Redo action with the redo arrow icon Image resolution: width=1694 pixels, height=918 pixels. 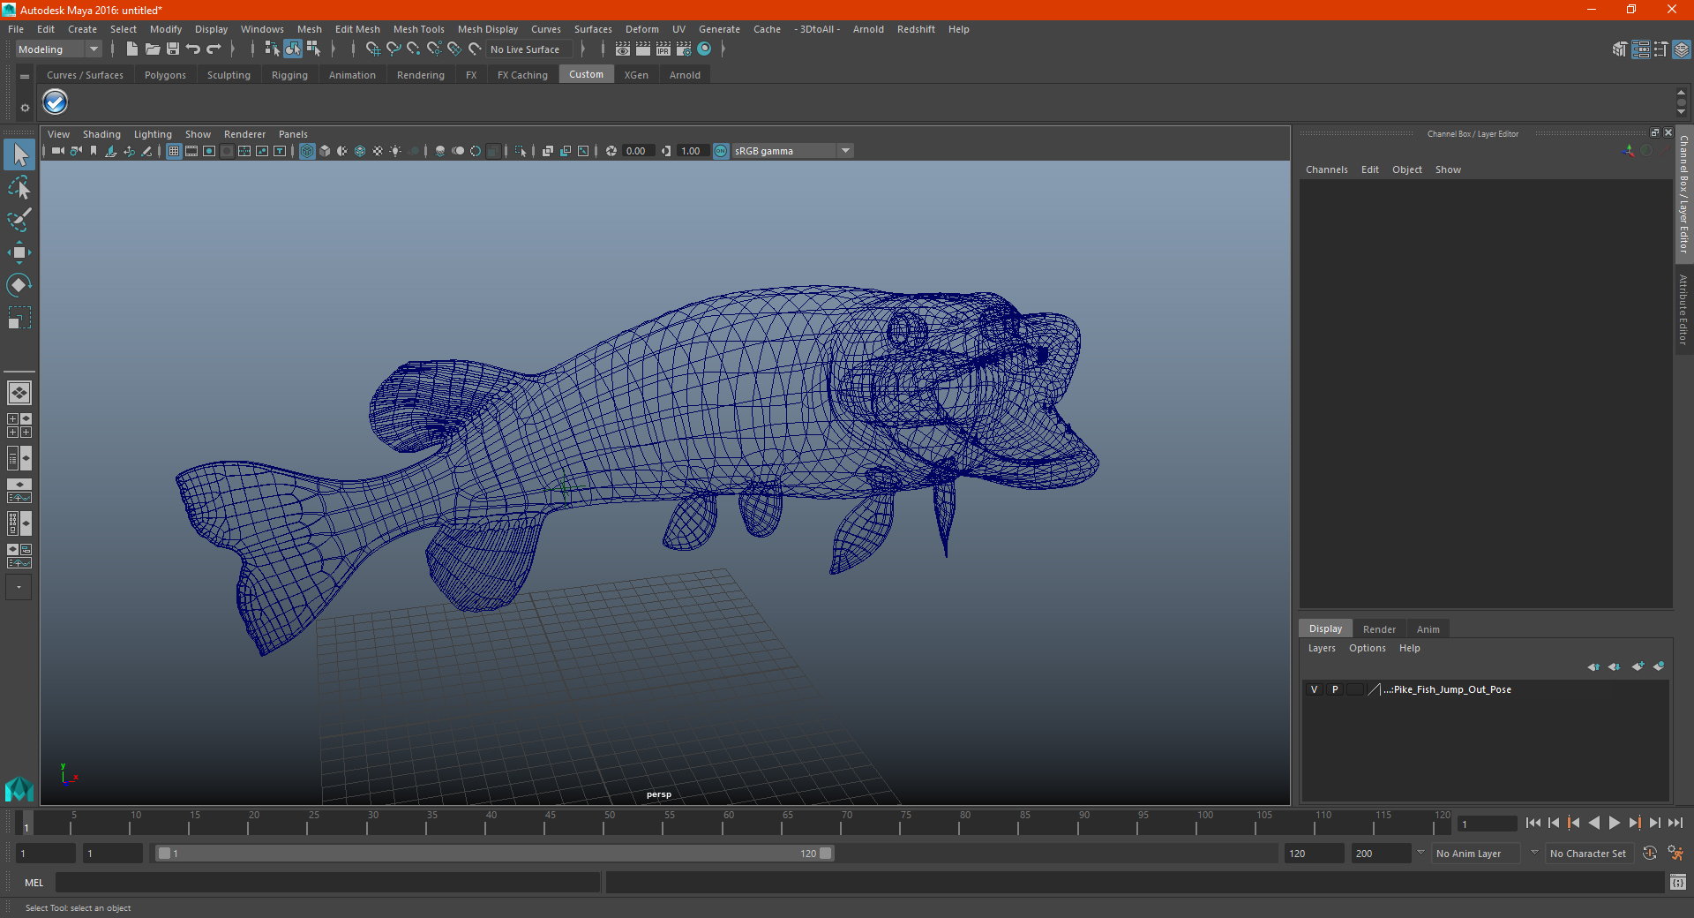coord(214,49)
